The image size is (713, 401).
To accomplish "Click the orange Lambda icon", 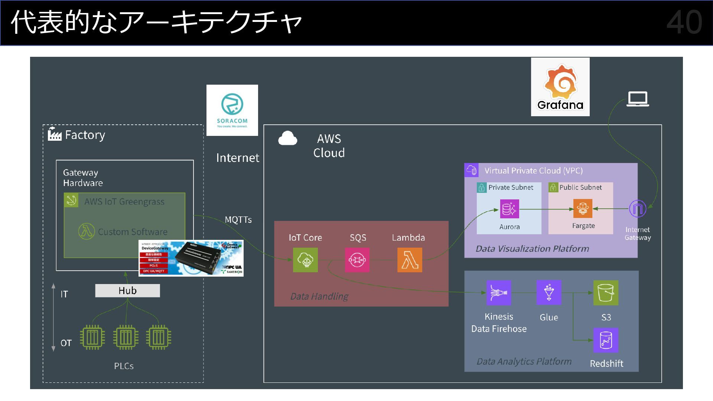I will pos(410,260).
